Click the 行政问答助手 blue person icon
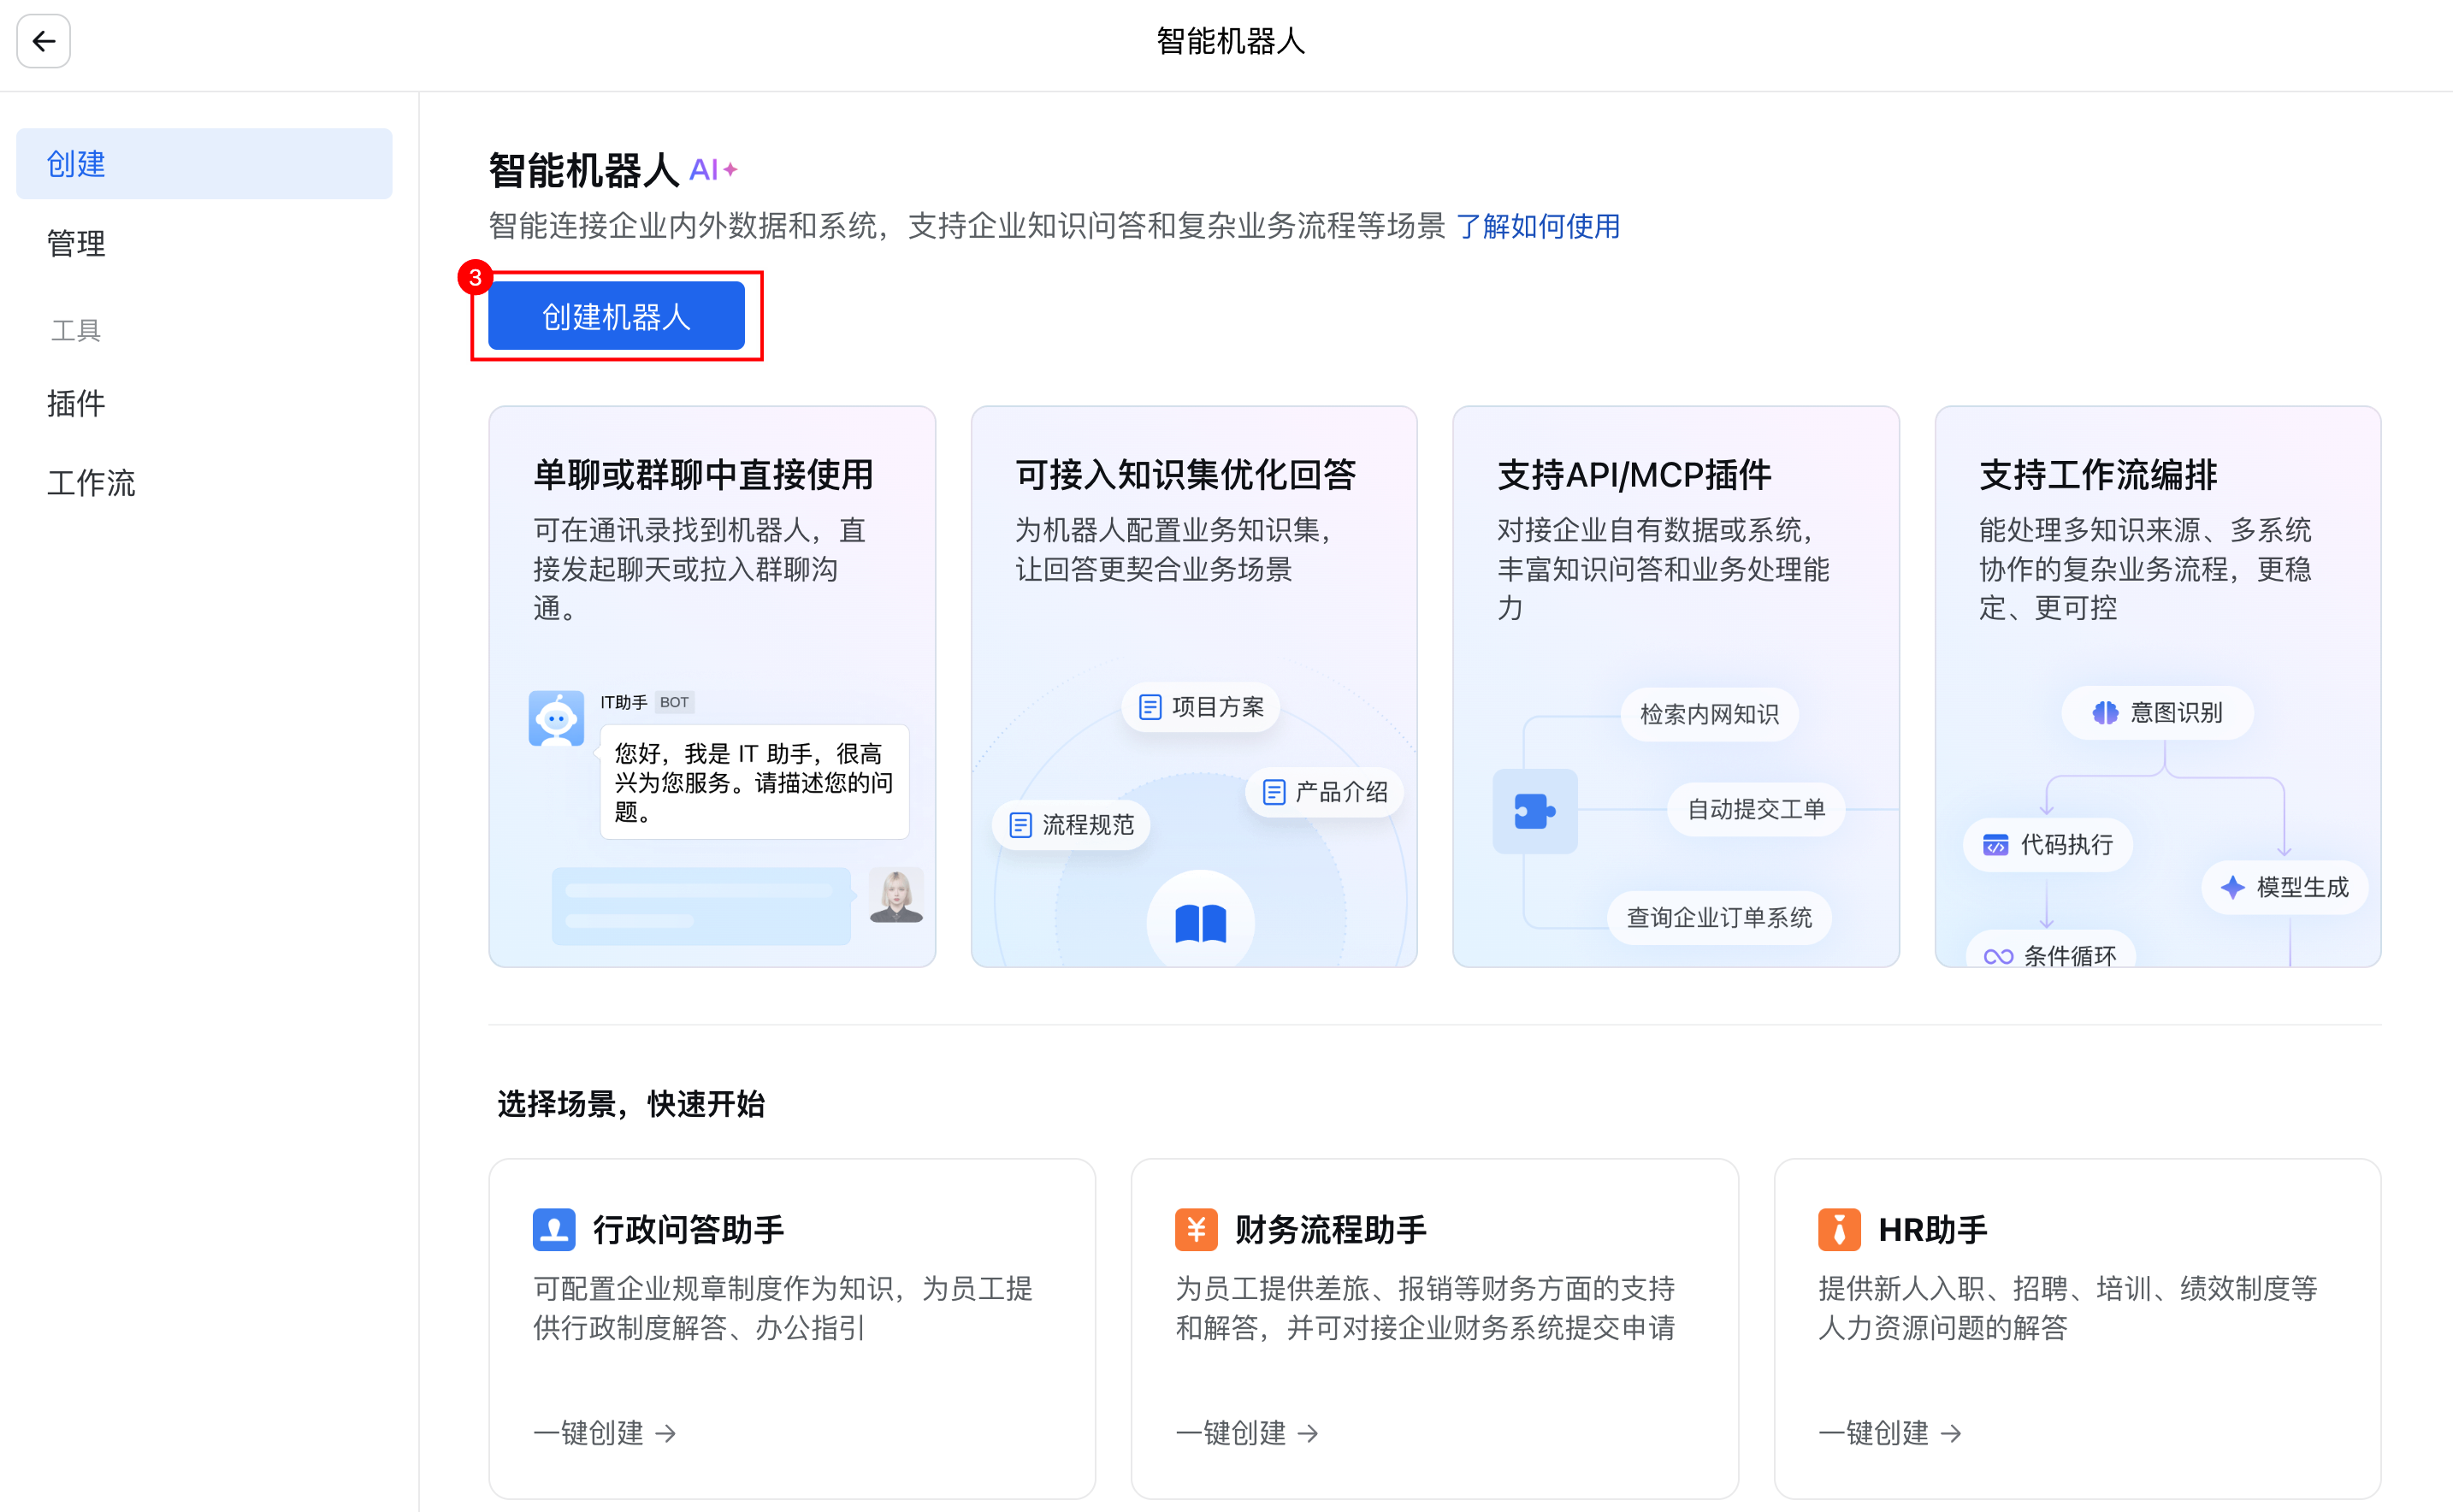This screenshot has height=1512, width=2453. coord(554,1230)
